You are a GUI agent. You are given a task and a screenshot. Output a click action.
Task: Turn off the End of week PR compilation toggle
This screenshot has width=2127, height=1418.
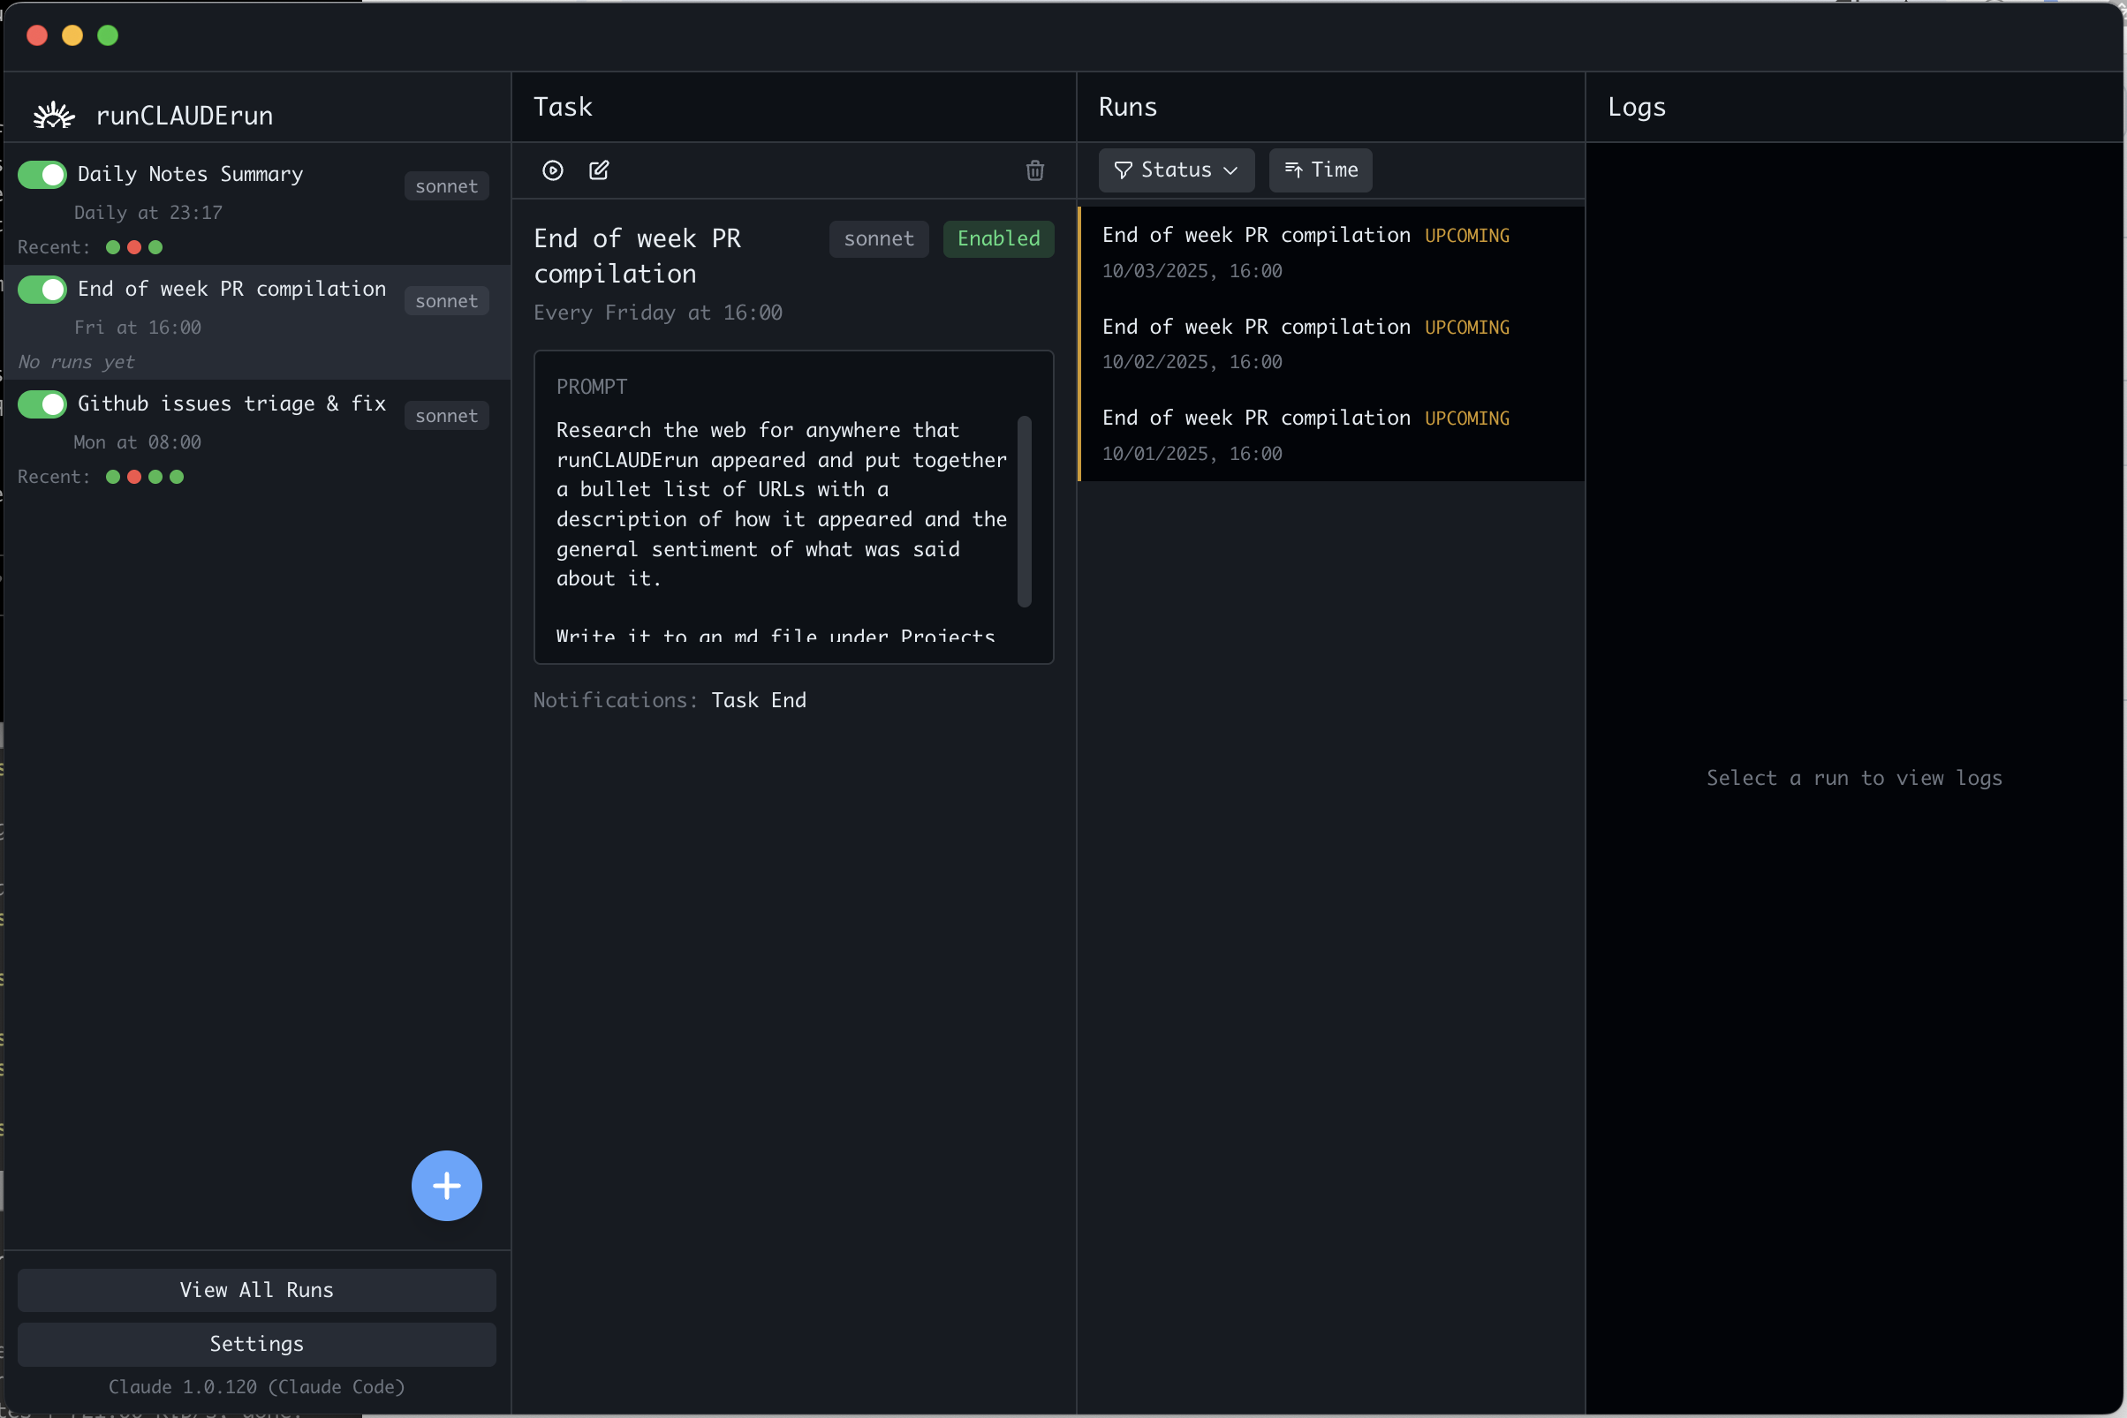pyautogui.click(x=42, y=290)
